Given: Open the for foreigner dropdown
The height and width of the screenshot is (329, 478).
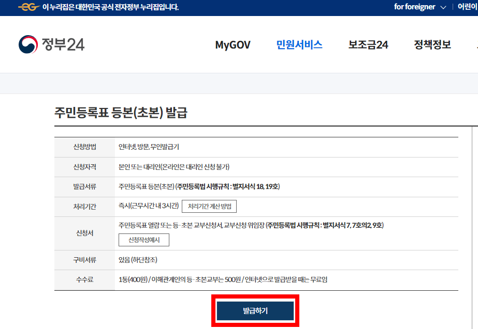Looking at the screenshot, I should click(416, 7).
